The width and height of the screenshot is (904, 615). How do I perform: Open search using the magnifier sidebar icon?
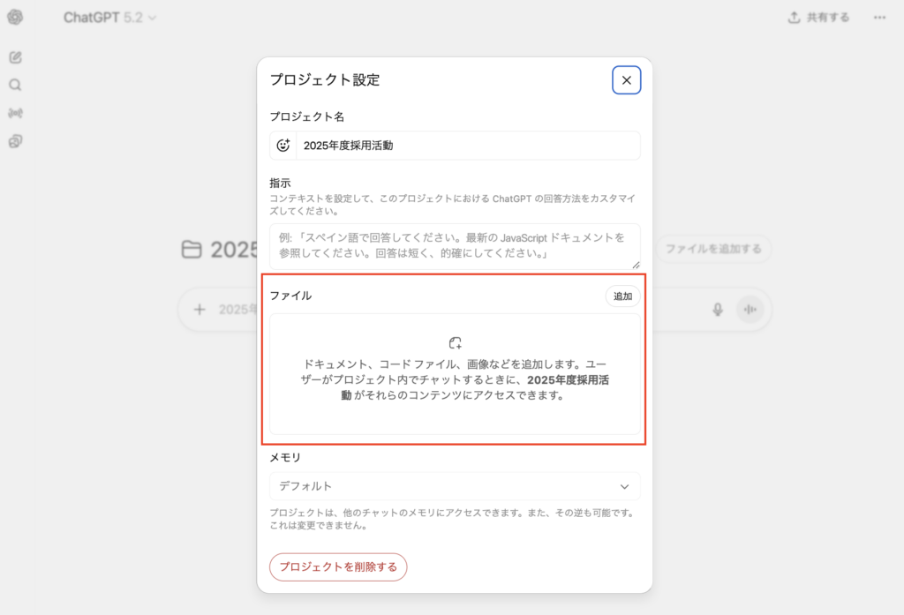tap(15, 86)
